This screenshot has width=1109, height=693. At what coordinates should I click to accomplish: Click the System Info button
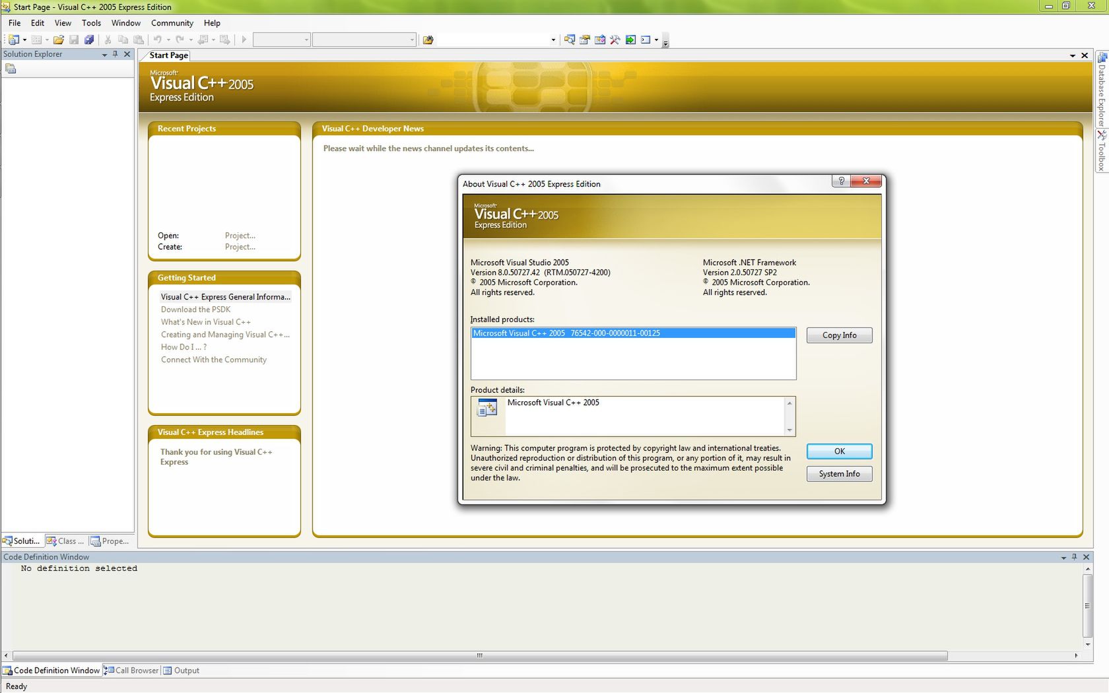[x=838, y=474]
